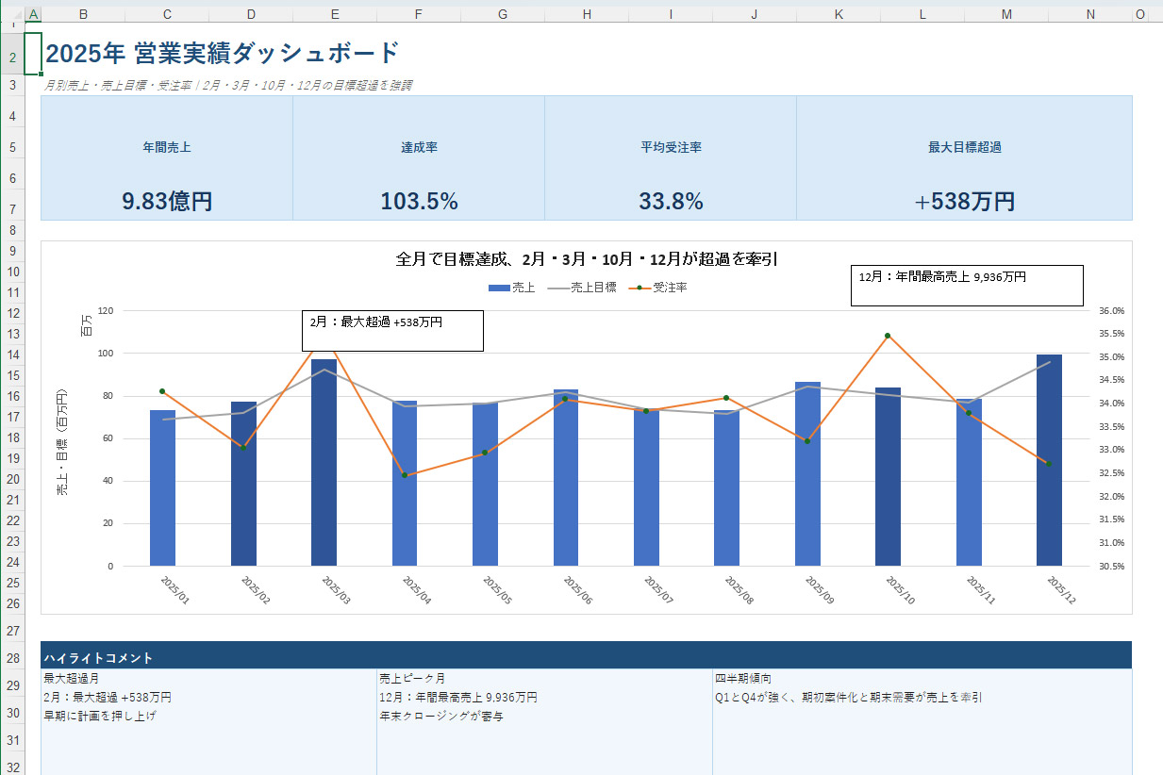Click the 達成率 value 103.5%
1163x775 pixels.
click(x=419, y=201)
